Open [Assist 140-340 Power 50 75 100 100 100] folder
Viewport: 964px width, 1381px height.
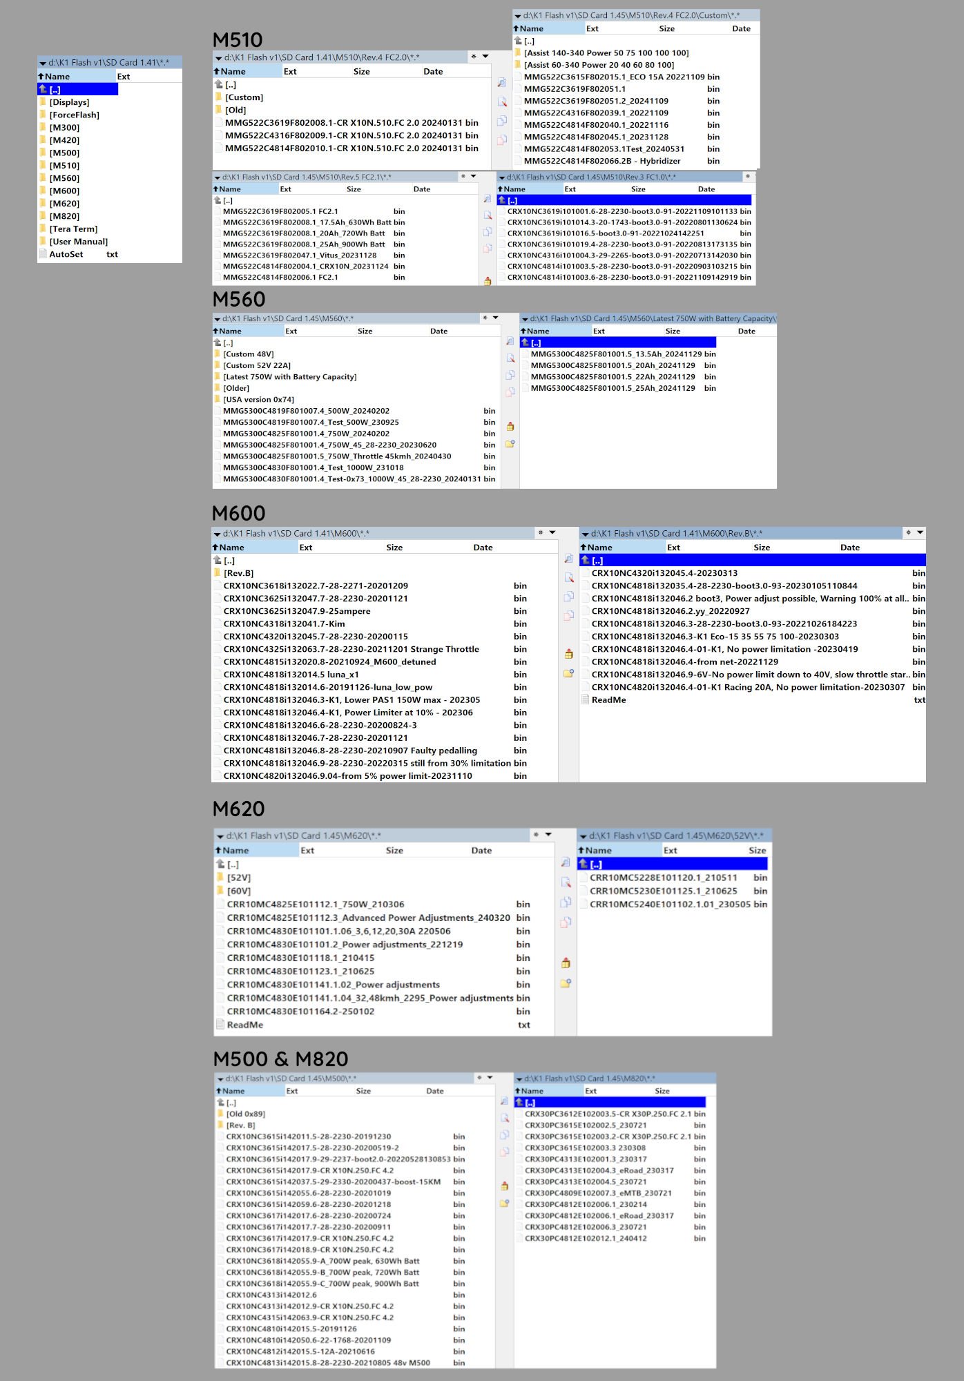pyautogui.click(x=606, y=53)
